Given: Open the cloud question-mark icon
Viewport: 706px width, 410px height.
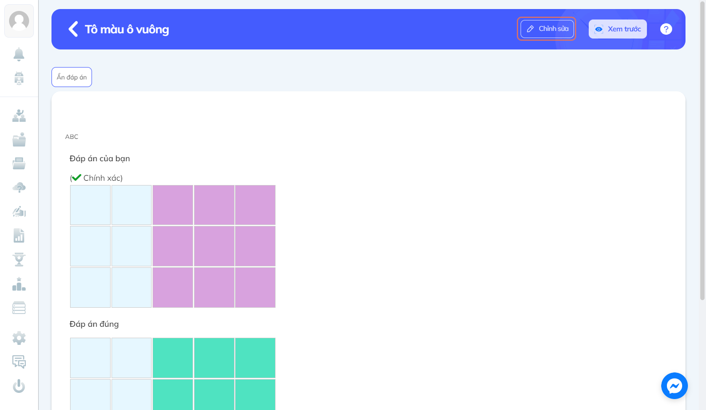Looking at the screenshot, I should [19, 187].
